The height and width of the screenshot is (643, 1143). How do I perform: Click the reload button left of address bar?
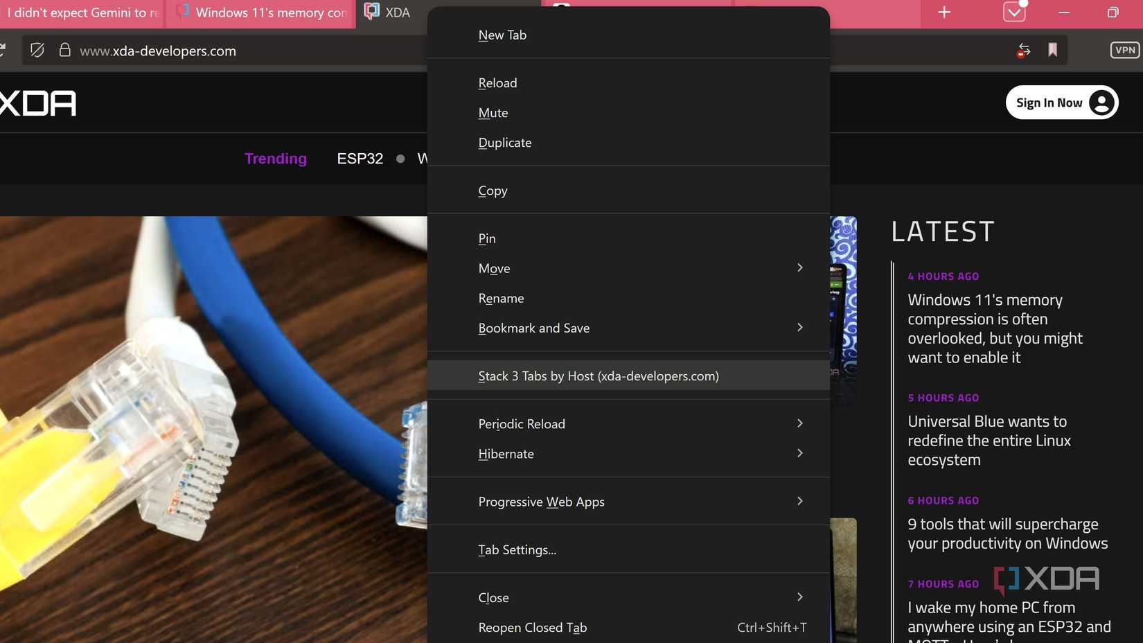(x=3, y=50)
